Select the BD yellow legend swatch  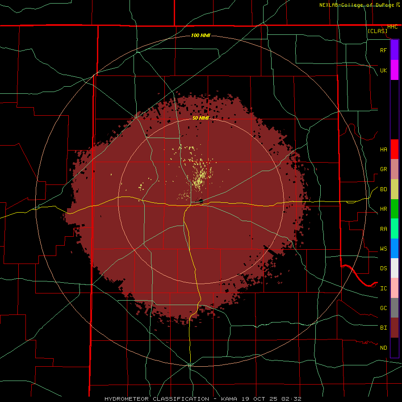(394, 189)
